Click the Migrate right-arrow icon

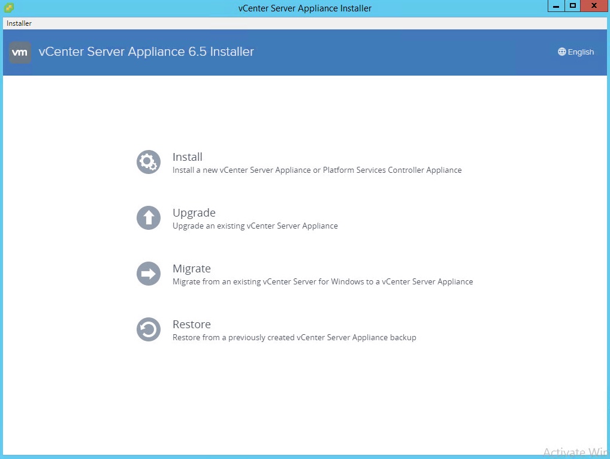tap(148, 274)
